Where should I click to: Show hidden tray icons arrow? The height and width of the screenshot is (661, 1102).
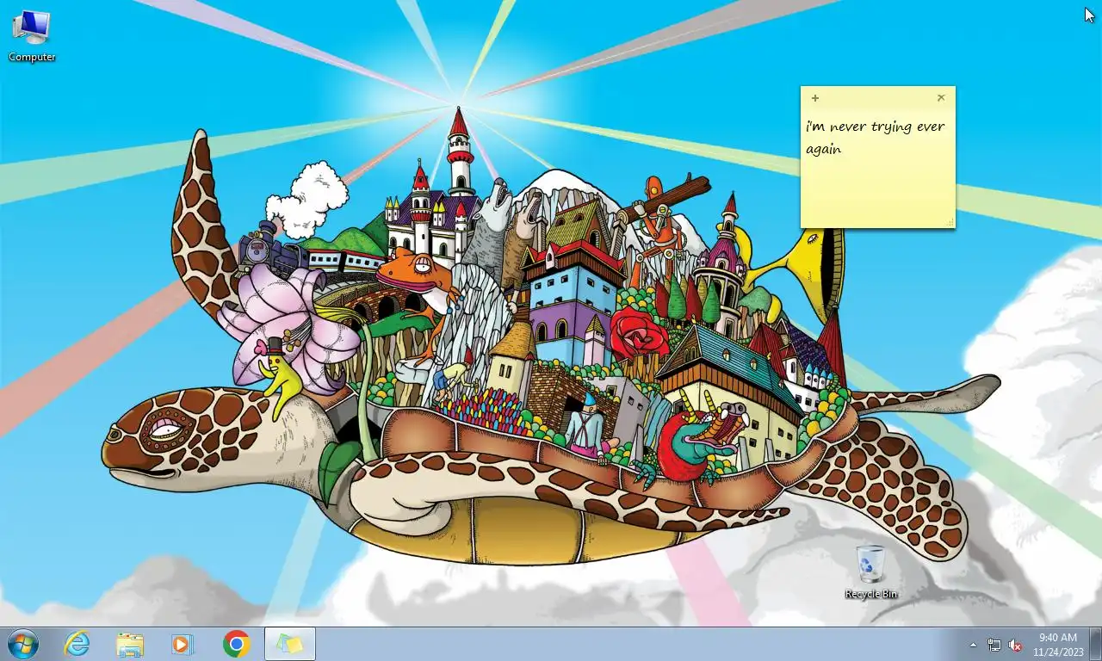click(x=974, y=645)
